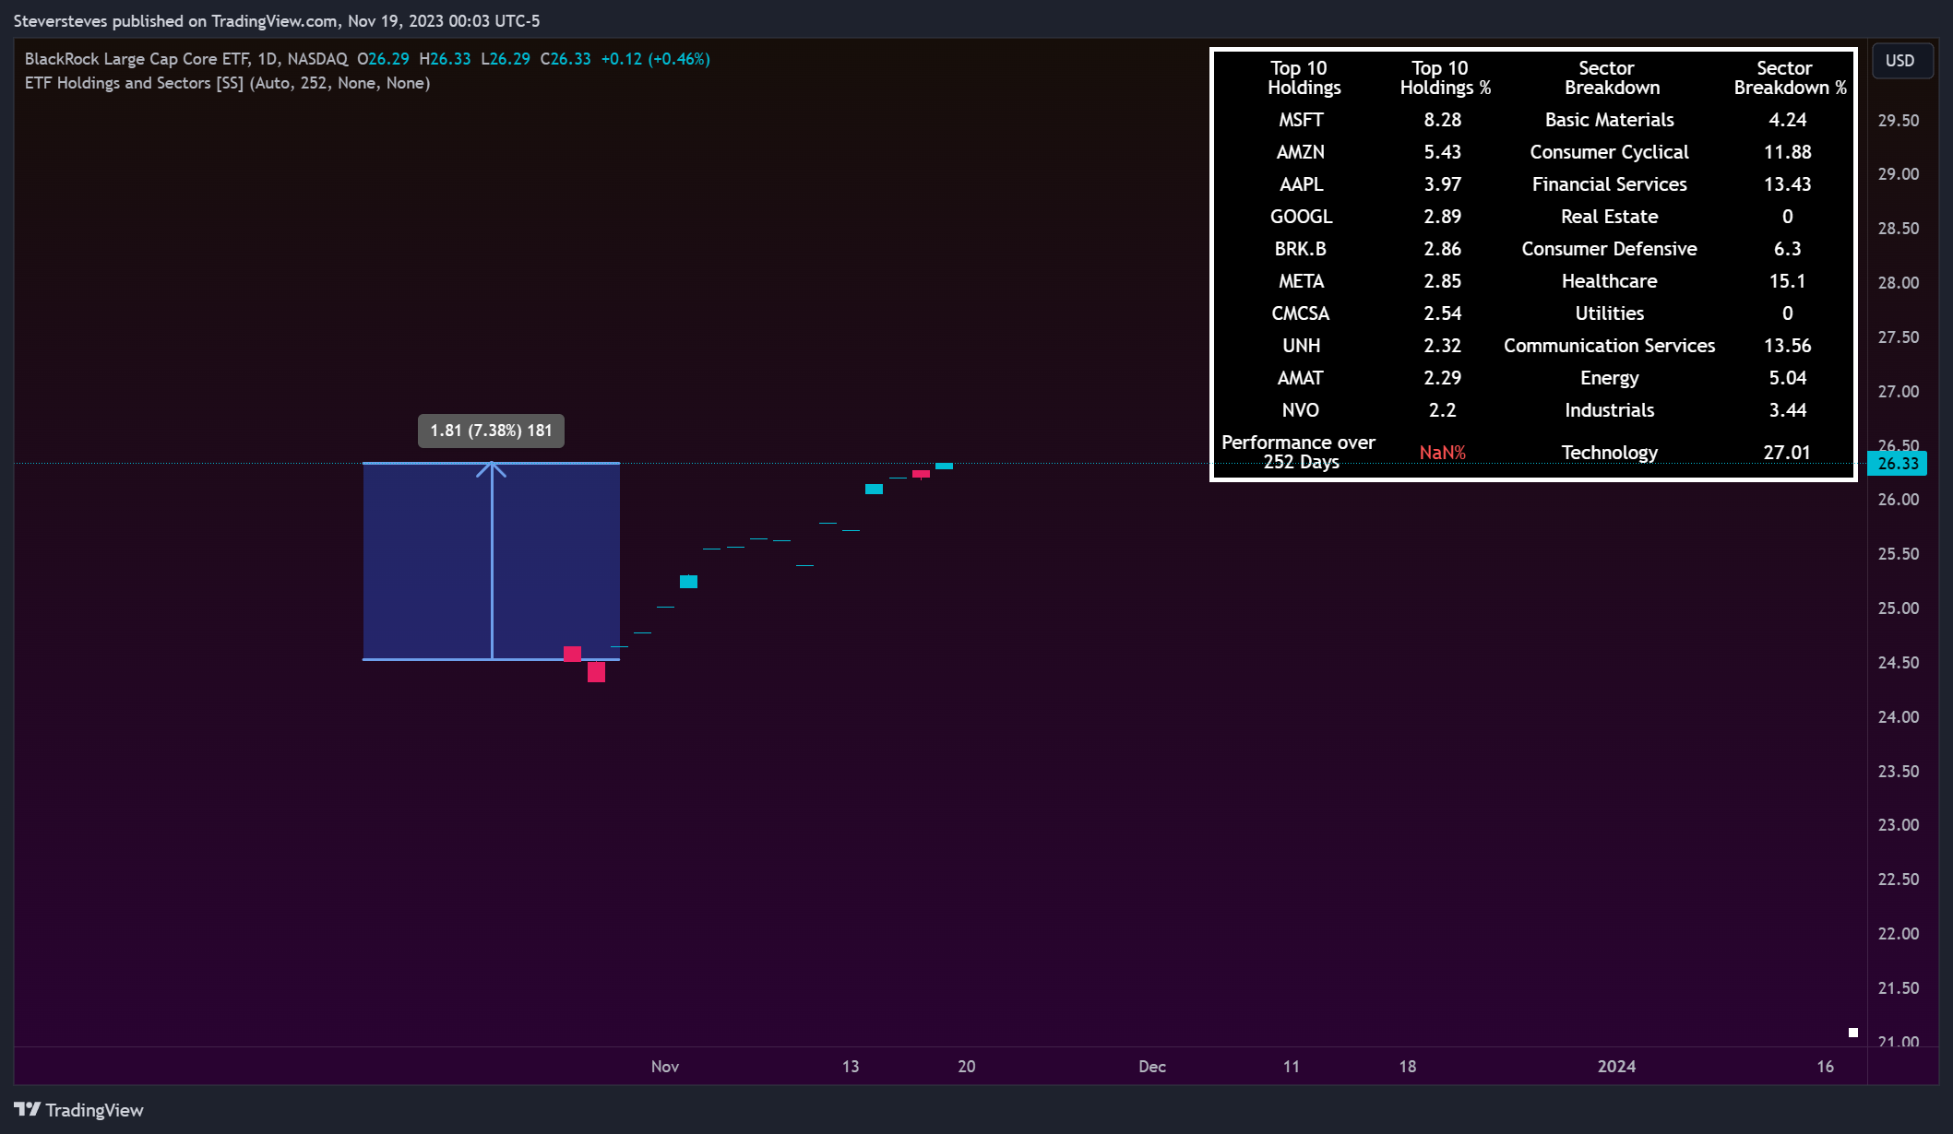
Task: Select the AMAT holding cell
Action: tap(1301, 378)
